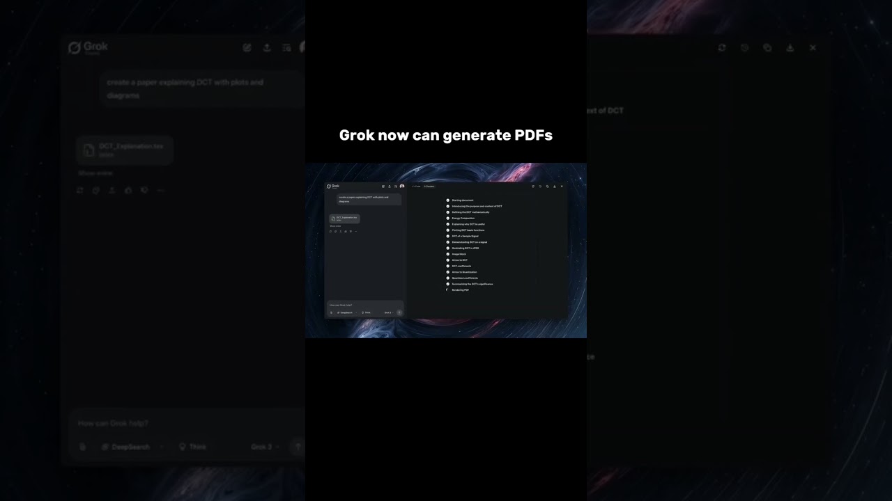
Task: Click share icon in small Grok window header
Action: tap(390, 186)
